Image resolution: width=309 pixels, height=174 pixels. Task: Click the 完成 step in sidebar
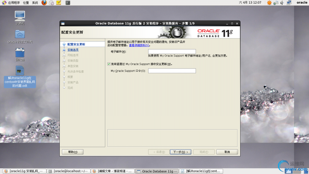click(x=70, y=88)
